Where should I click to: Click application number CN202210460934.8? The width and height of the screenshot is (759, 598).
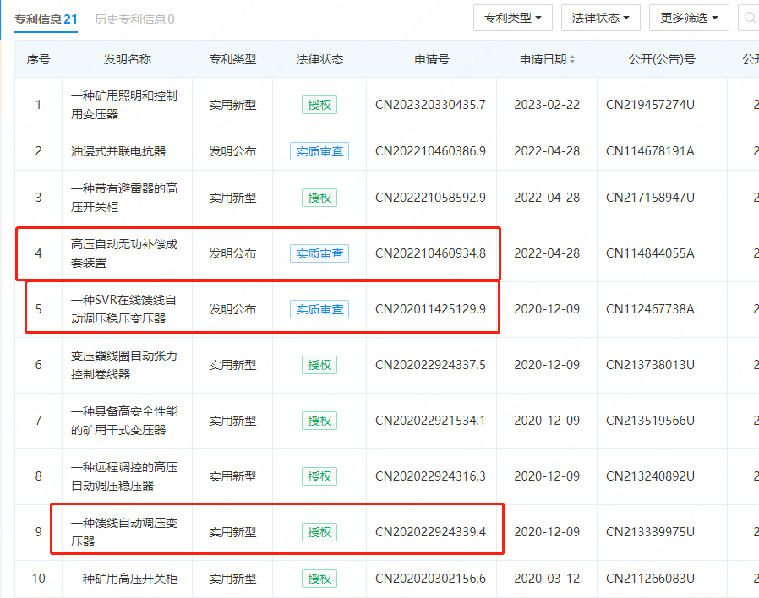point(430,253)
